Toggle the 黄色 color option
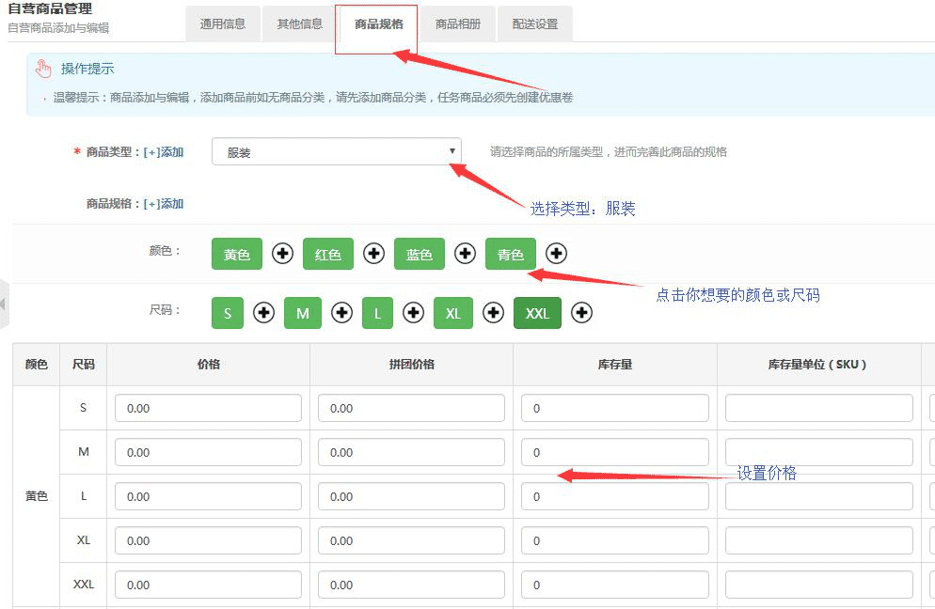Viewport: 935px width, 609px height. coord(237,255)
